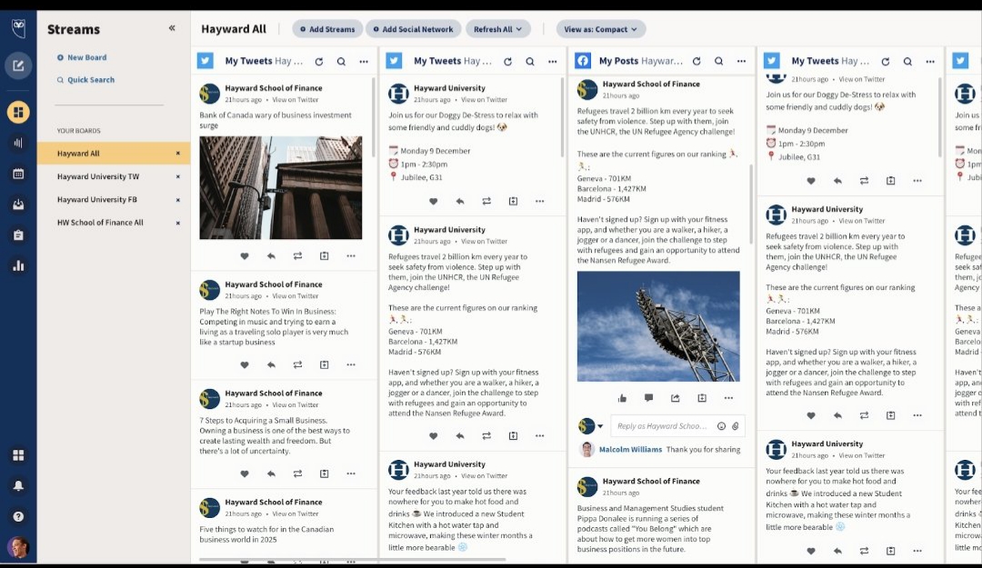Remove the HW School of Finance All board

[x=178, y=223]
